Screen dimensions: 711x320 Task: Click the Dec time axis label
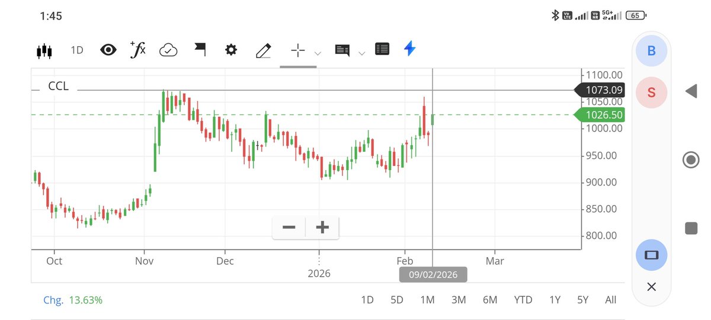225,261
